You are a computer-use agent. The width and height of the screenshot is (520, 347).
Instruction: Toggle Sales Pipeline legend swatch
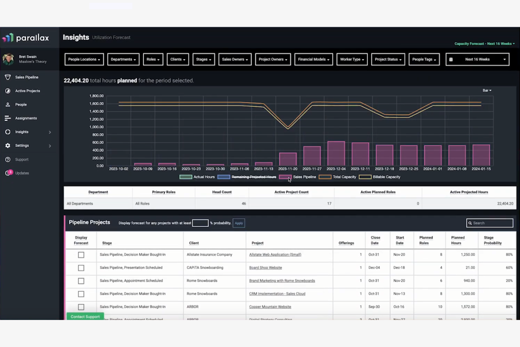pos(285,177)
